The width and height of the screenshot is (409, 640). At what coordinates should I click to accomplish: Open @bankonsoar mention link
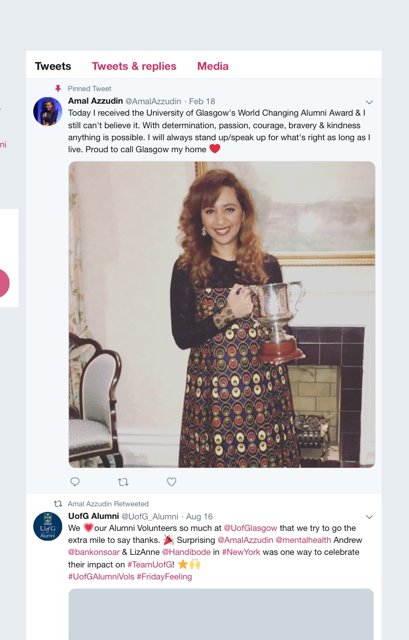coord(94,552)
